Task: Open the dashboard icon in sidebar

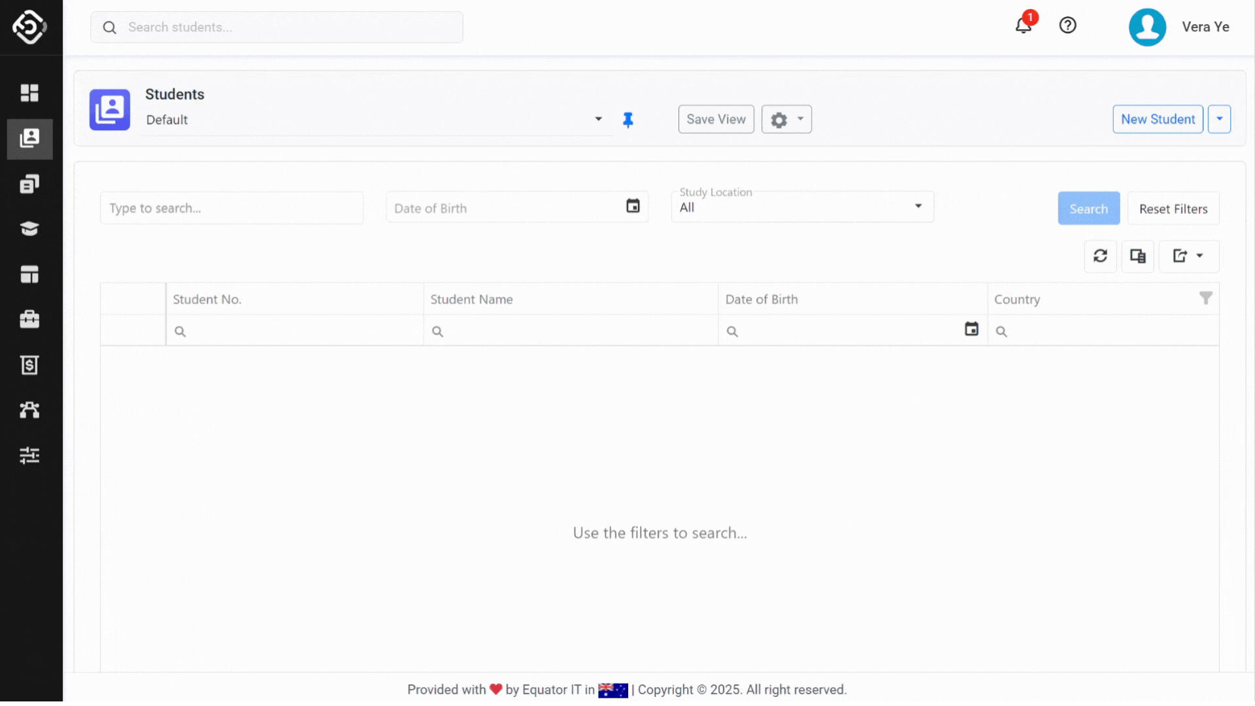Action: coord(29,93)
